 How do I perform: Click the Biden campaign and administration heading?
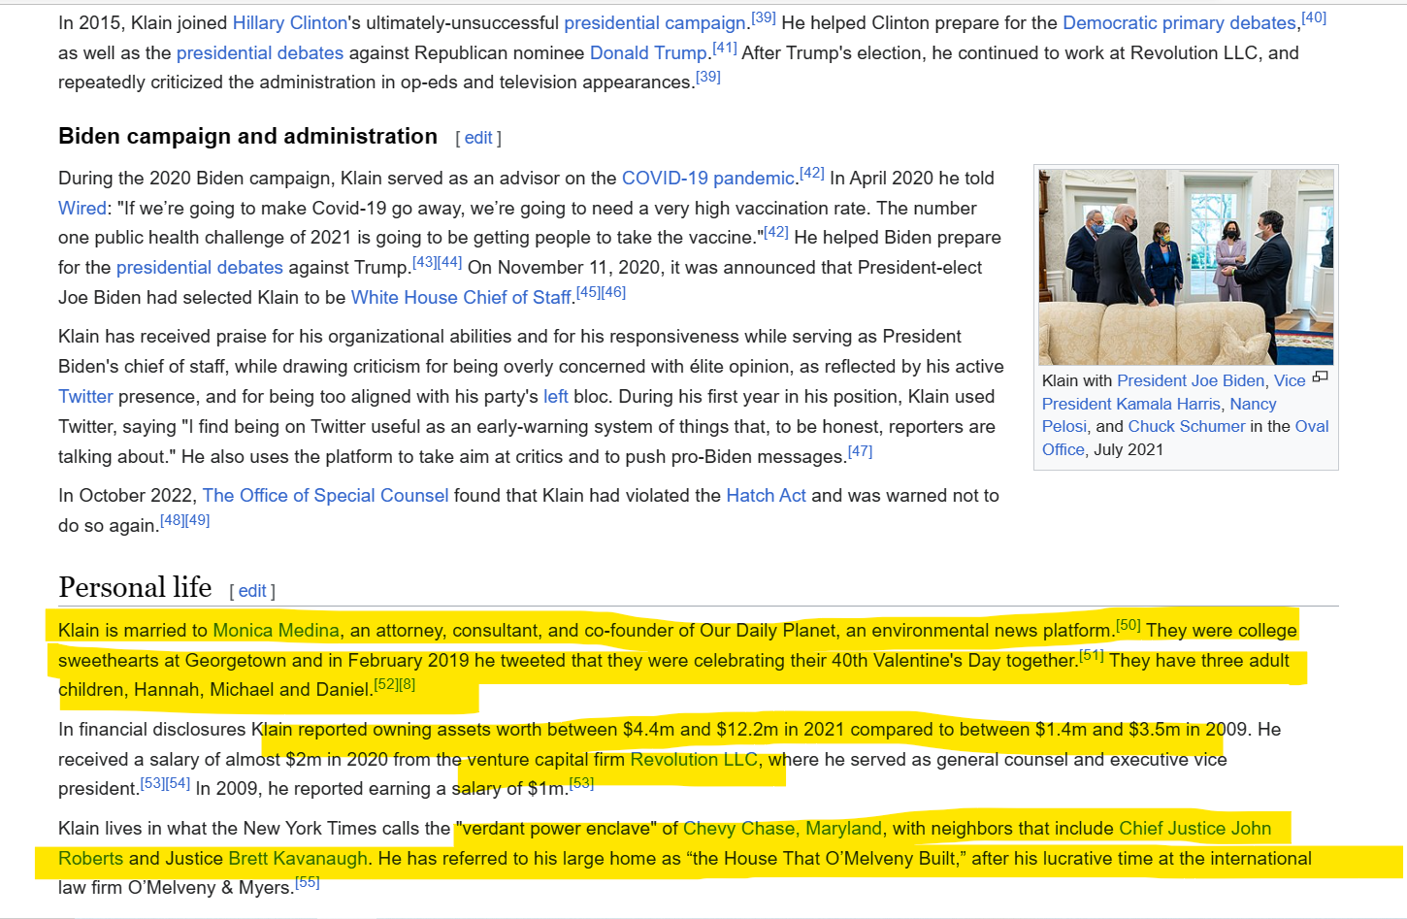[247, 136]
